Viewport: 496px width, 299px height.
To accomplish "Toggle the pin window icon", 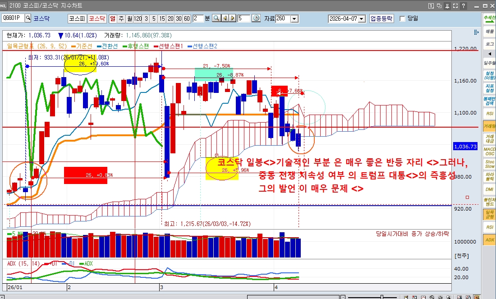I will click(447, 6).
